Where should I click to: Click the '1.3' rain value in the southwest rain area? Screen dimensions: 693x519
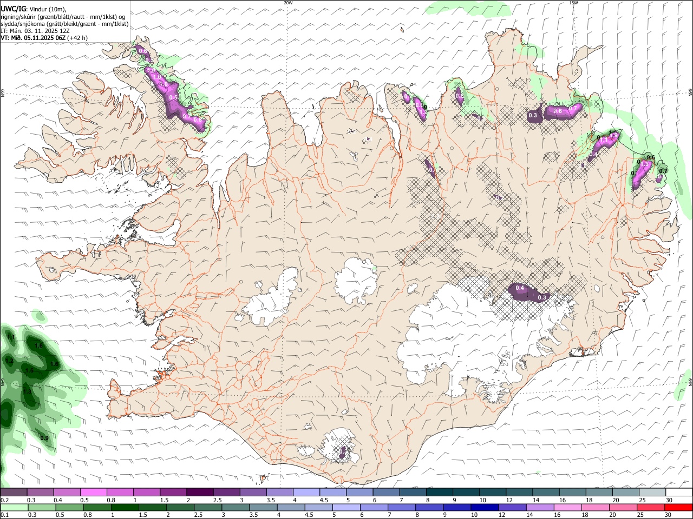pos(27,391)
